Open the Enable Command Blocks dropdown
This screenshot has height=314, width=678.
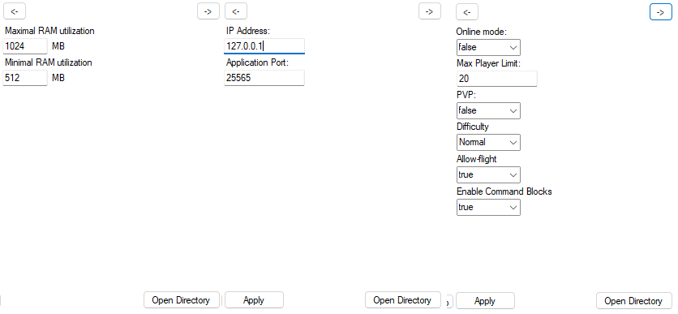488,207
